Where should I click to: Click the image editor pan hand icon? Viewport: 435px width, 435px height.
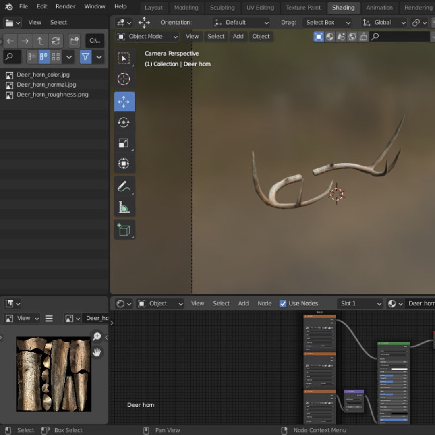tap(97, 352)
